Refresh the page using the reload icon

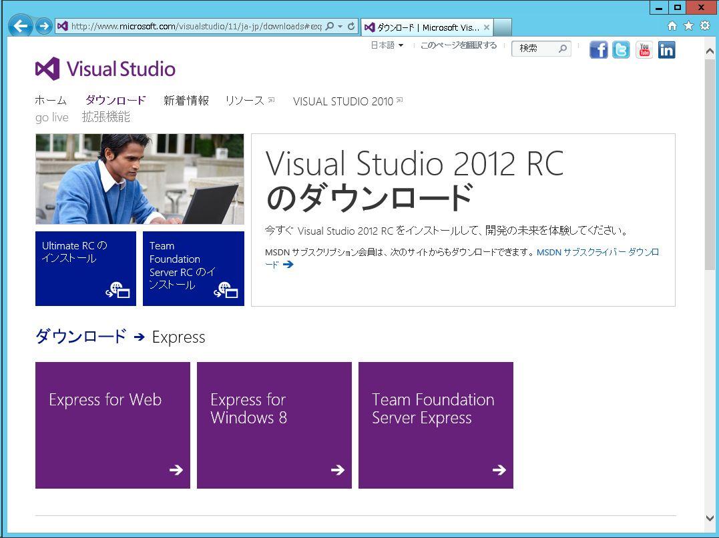tap(351, 27)
